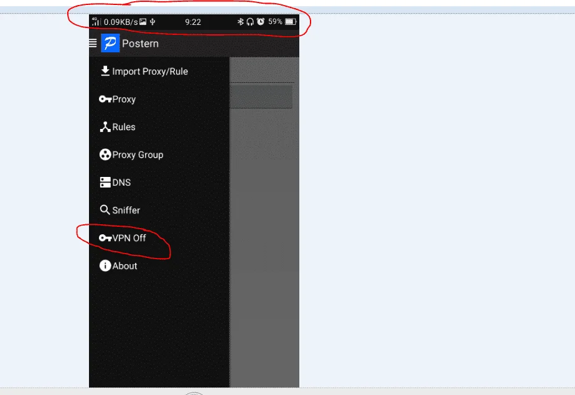The image size is (575, 395).
Task: Click the DNS server icon
Action: [105, 183]
